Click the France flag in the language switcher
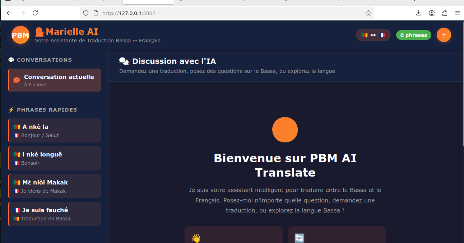Viewport: 464px width, 243px height. (x=382, y=35)
